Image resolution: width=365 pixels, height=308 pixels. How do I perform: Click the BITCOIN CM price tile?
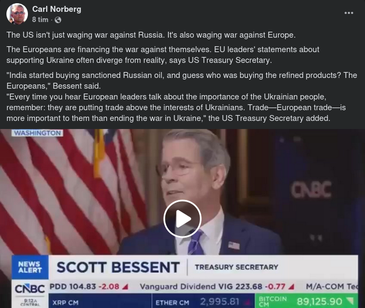(x=306, y=301)
